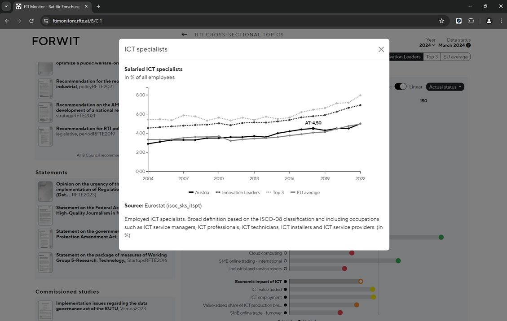Toggle the Linear scale switch
The width and height of the screenshot is (507, 321).
[x=400, y=87]
